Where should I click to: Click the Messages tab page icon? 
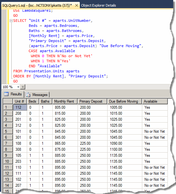[x=28, y=95]
